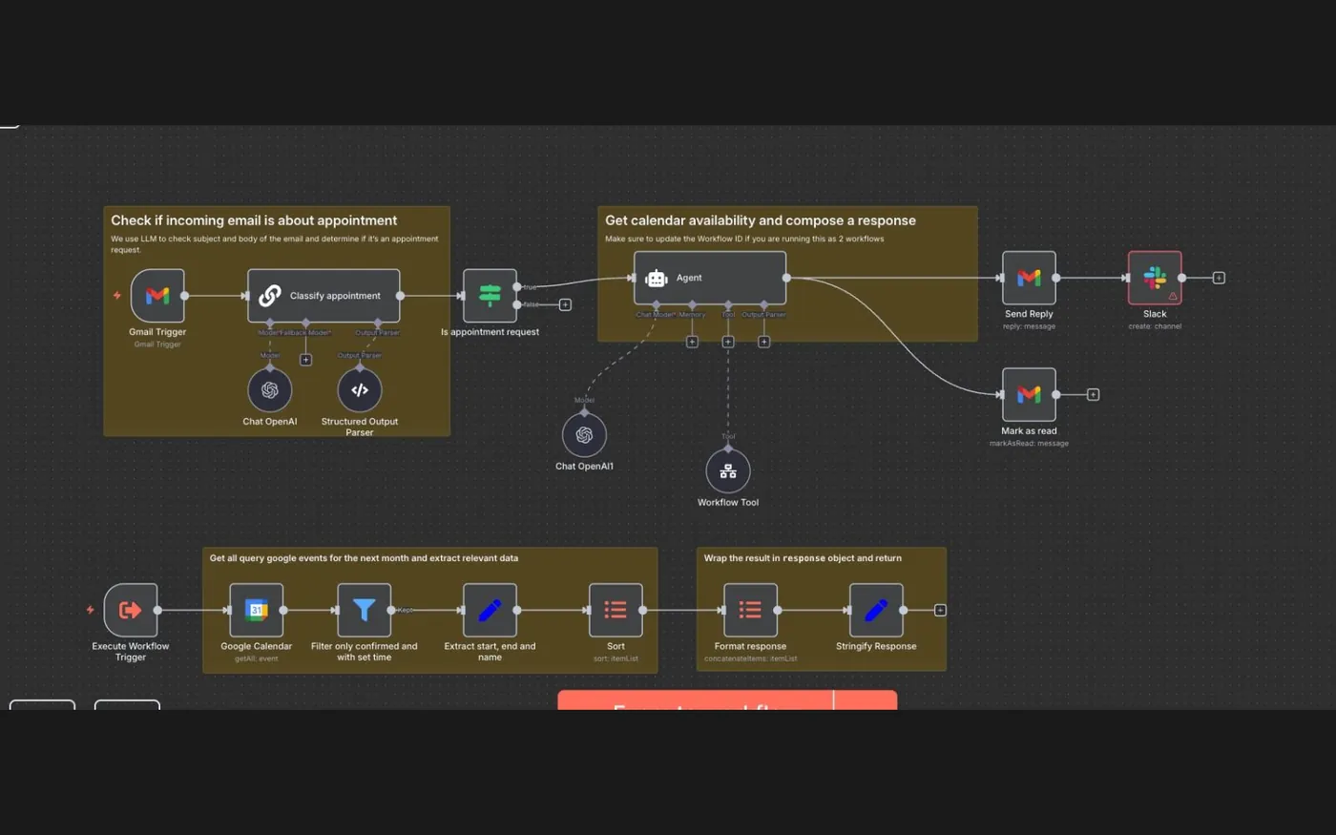Screen dimensions: 1336x835
Task: Select the 'Get all query google events' sticky note
Action: pos(430,610)
